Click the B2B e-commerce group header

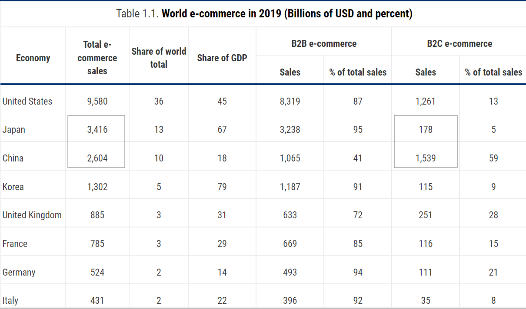(x=324, y=44)
